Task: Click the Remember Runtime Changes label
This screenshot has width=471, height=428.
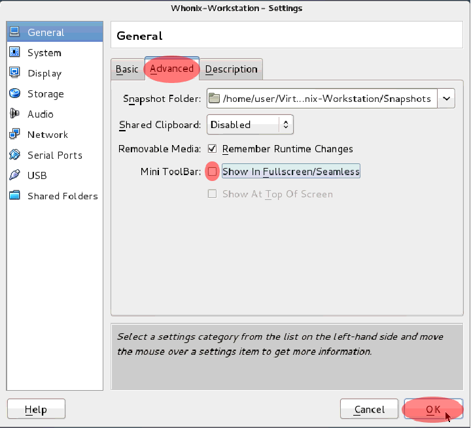Action: 287,149
